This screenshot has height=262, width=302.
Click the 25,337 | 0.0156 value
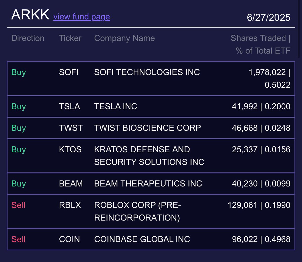click(261, 150)
